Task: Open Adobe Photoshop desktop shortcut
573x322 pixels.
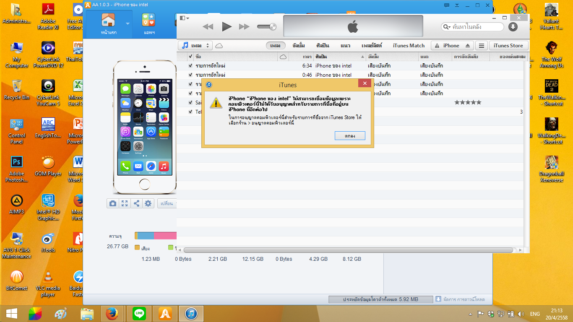Action: (x=17, y=169)
